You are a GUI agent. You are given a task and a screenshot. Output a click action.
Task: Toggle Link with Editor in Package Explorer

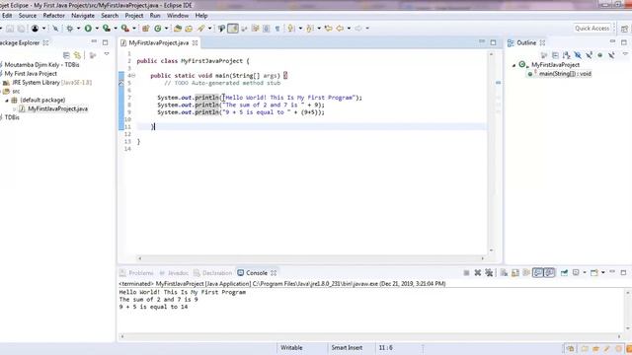(x=77, y=55)
